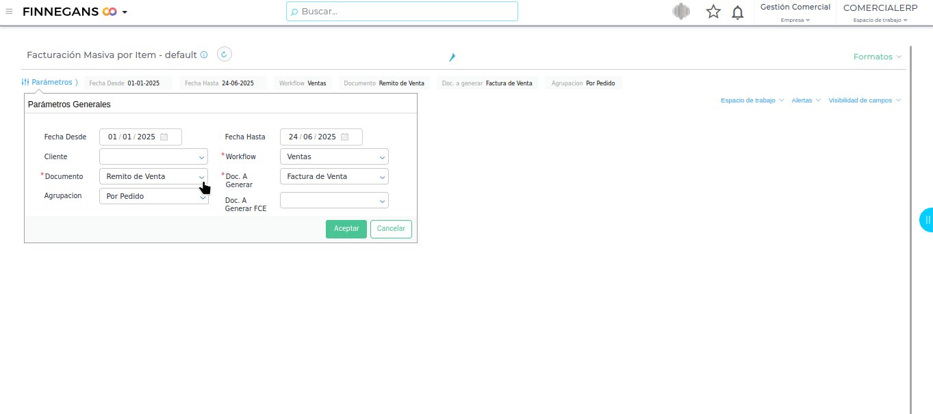Click the Agrupacion Por Pedido chip
Screen dimensions: 933x414
pyautogui.click(x=584, y=83)
